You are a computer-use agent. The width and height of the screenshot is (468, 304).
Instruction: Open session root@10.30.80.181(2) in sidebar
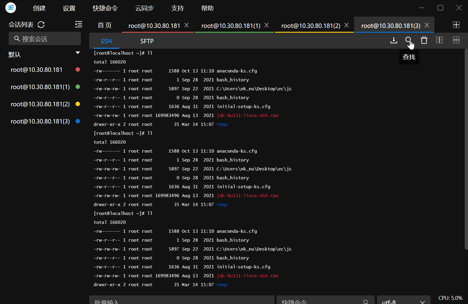pyautogui.click(x=40, y=104)
